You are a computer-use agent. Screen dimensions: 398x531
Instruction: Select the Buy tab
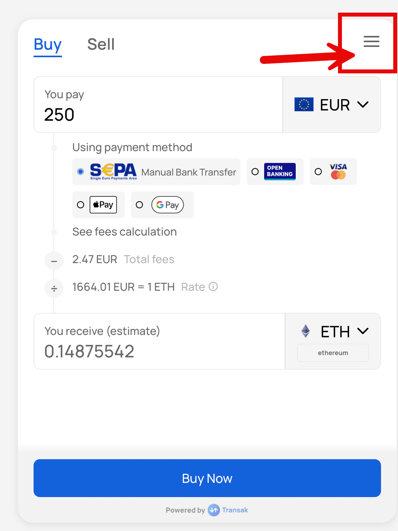(x=48, y=44)
